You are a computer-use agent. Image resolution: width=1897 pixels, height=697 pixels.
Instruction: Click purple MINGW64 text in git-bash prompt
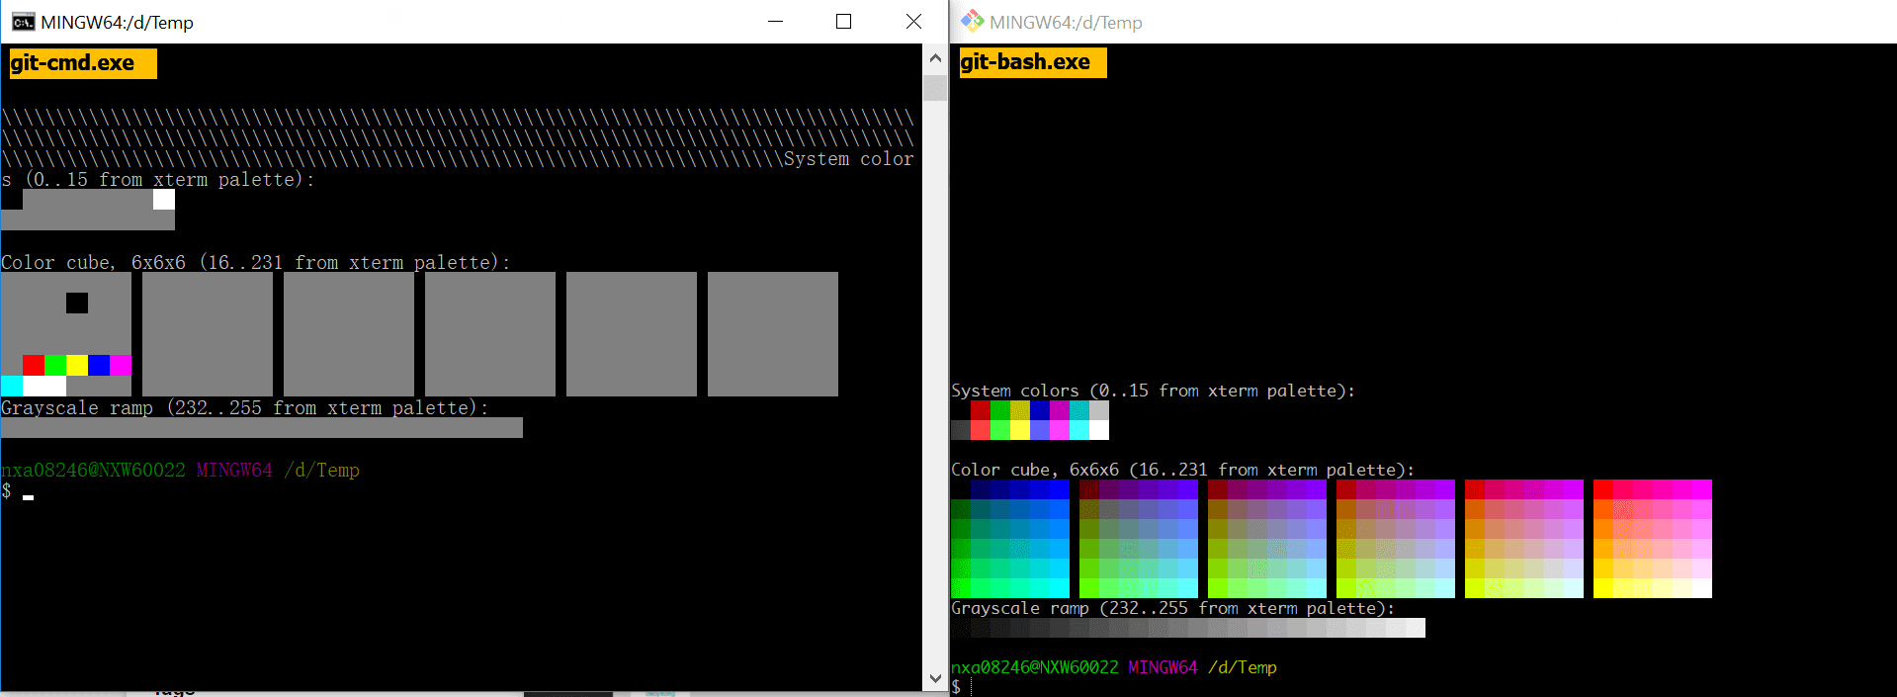click(1164, 667)
